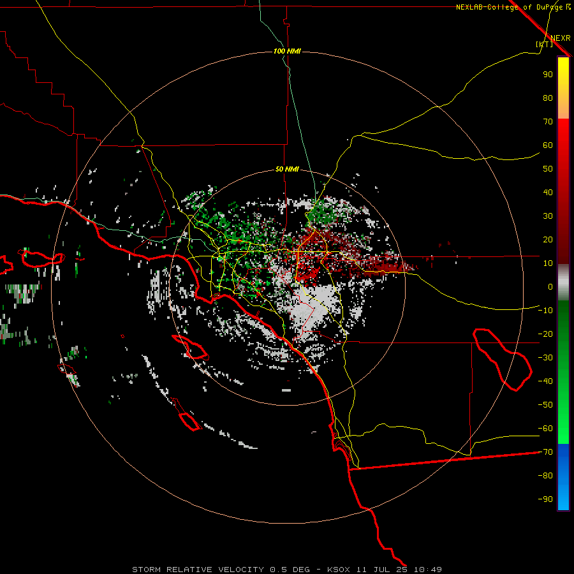Click the Salton Sea outline
The image size is (574, 574).
pos(501,360)
